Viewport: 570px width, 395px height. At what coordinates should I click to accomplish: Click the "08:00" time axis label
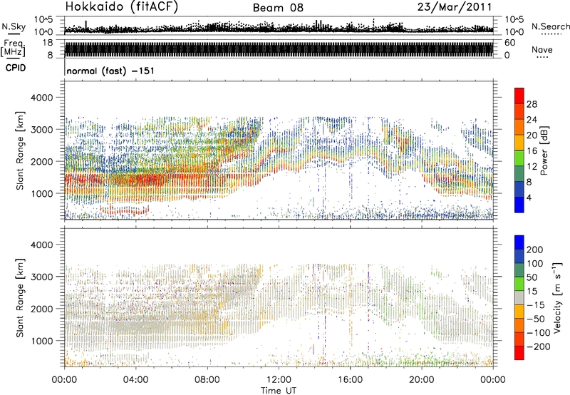click(x=207, y=380)
